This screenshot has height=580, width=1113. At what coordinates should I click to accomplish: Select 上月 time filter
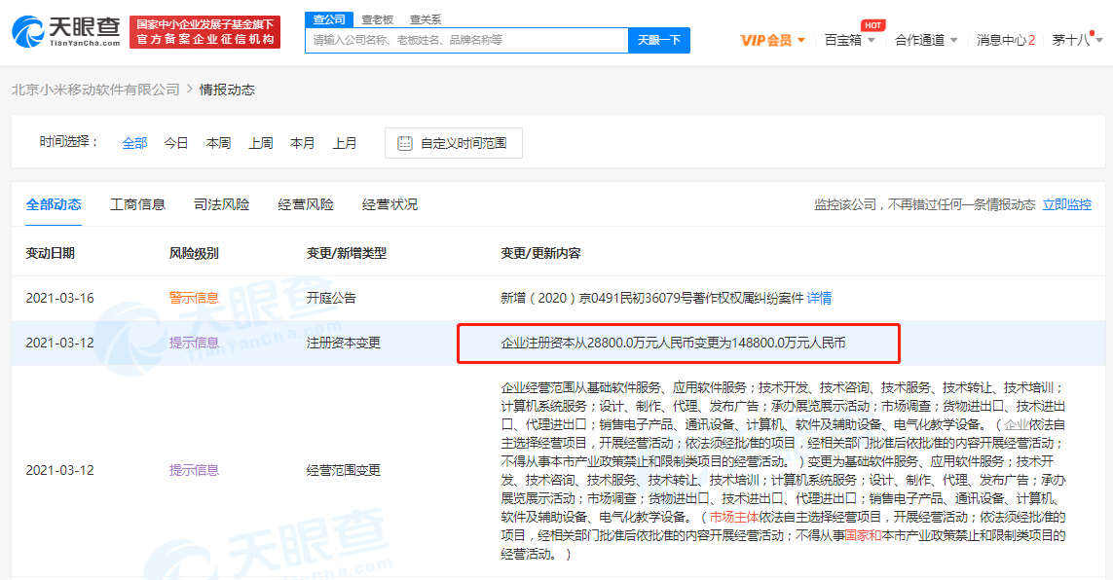click(345, 143)
